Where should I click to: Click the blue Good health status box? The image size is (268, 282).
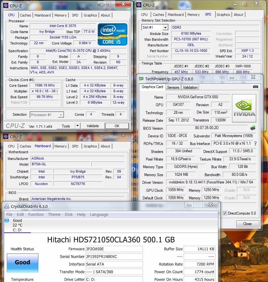23,262
